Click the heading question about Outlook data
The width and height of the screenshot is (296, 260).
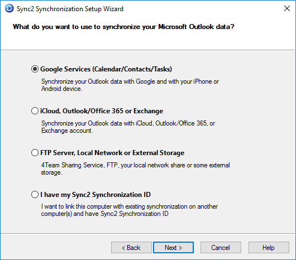coord(123,27)
